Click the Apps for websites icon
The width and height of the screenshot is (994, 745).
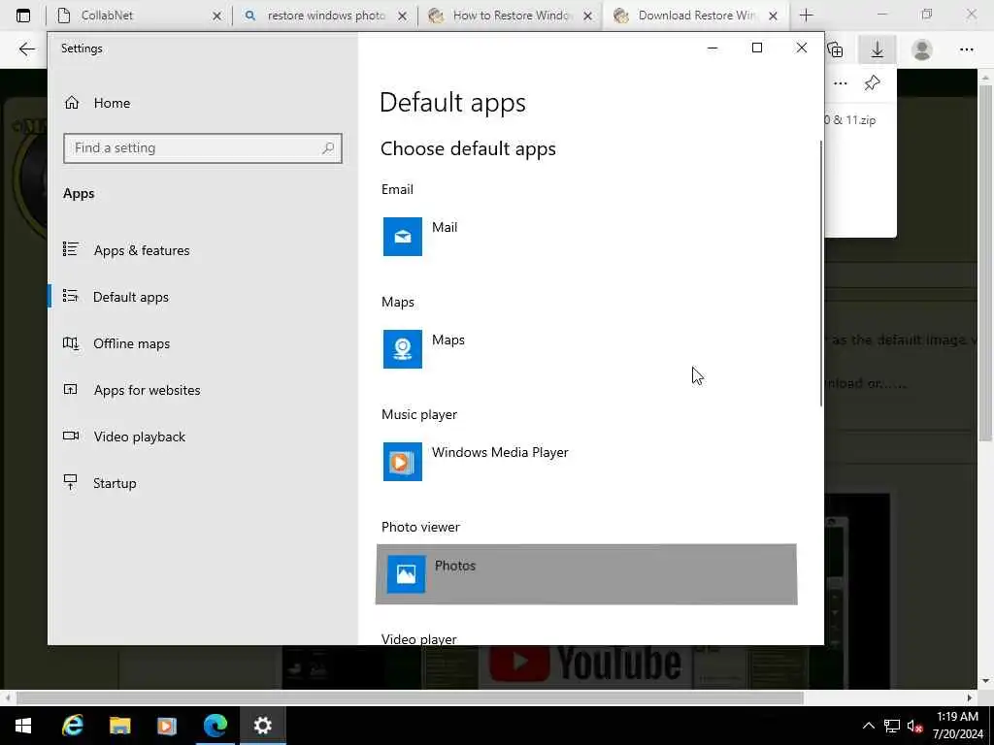(70, 390)
